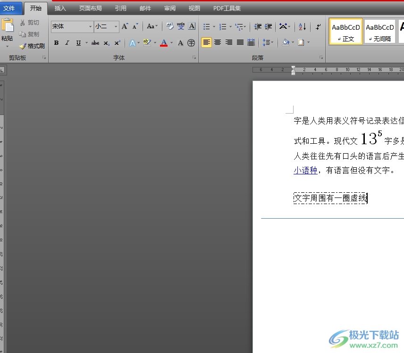The width and height of the screenshot is (404, 353).
Task: Launch the 剪贴板 task pane
Action: (44, 57)
